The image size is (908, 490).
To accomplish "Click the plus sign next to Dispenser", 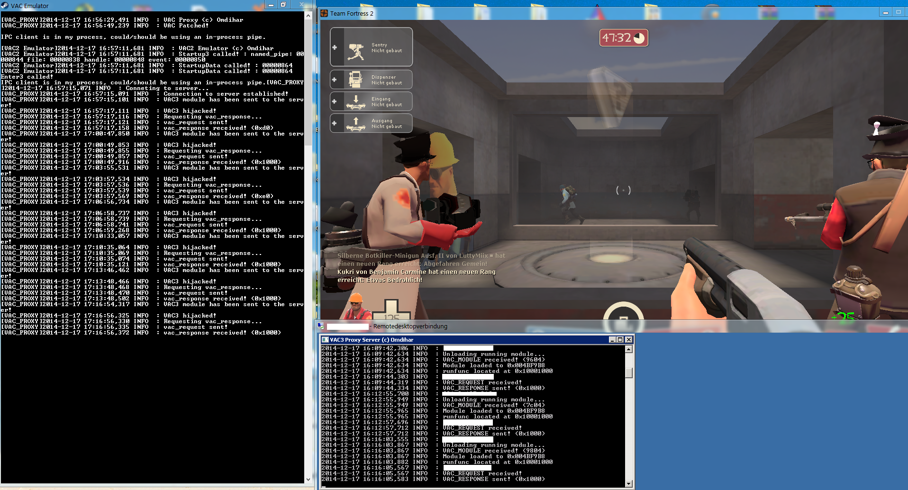I will [335, 80].
